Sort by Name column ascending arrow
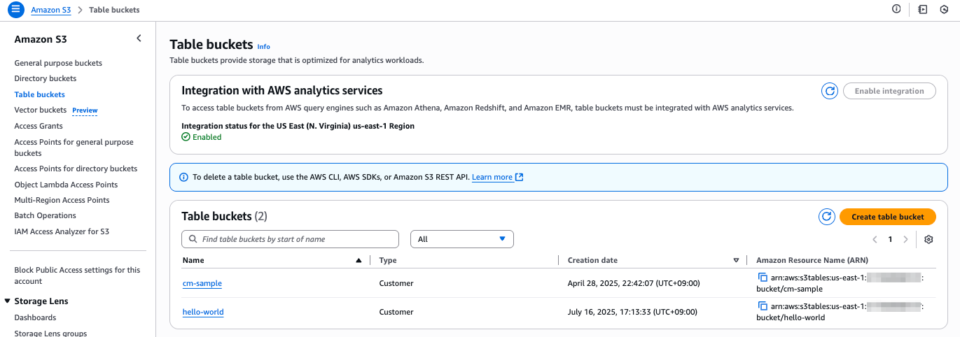 pyautogui.click(x=359, y=260)
